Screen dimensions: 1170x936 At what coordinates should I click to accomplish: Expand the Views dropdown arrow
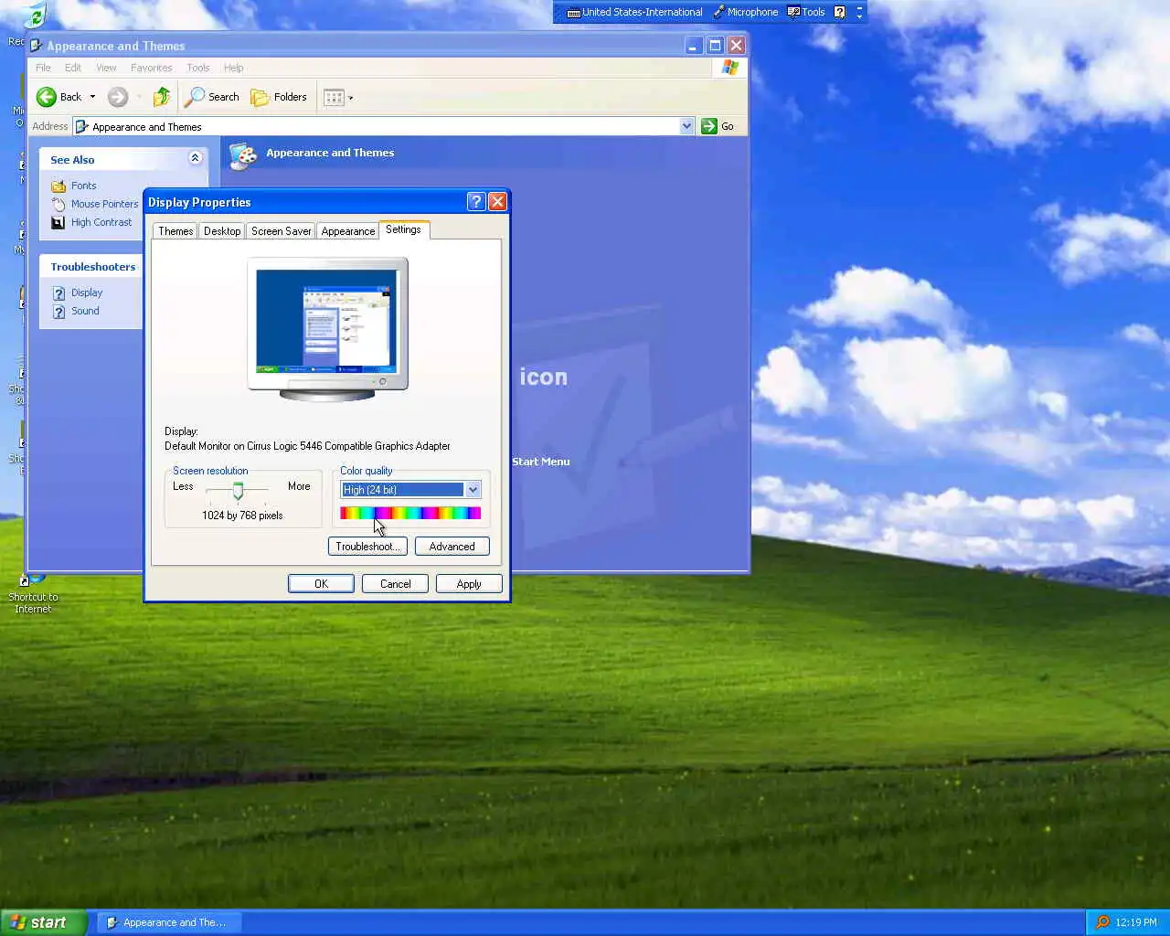(350, 98)
